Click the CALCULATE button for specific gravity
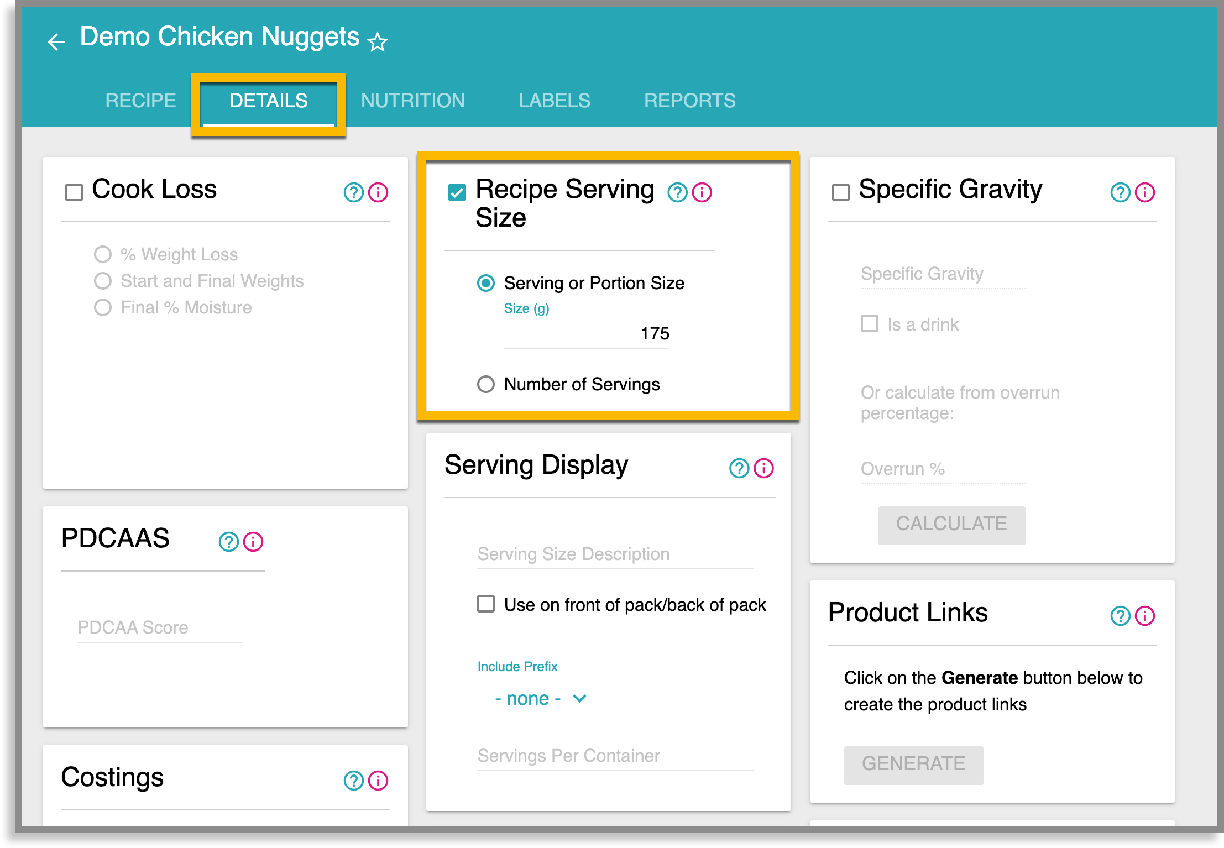The width and height of the screenshot is (1224, 848). tap(951, 524)
